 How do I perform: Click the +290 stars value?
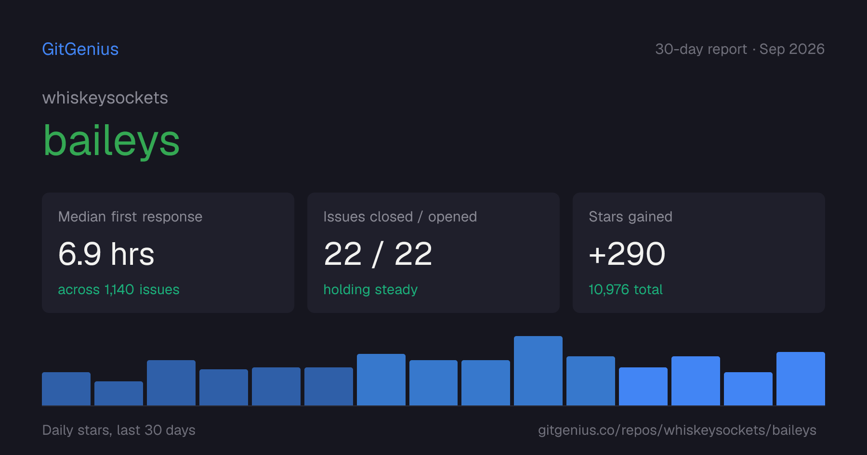coord(627,254)
